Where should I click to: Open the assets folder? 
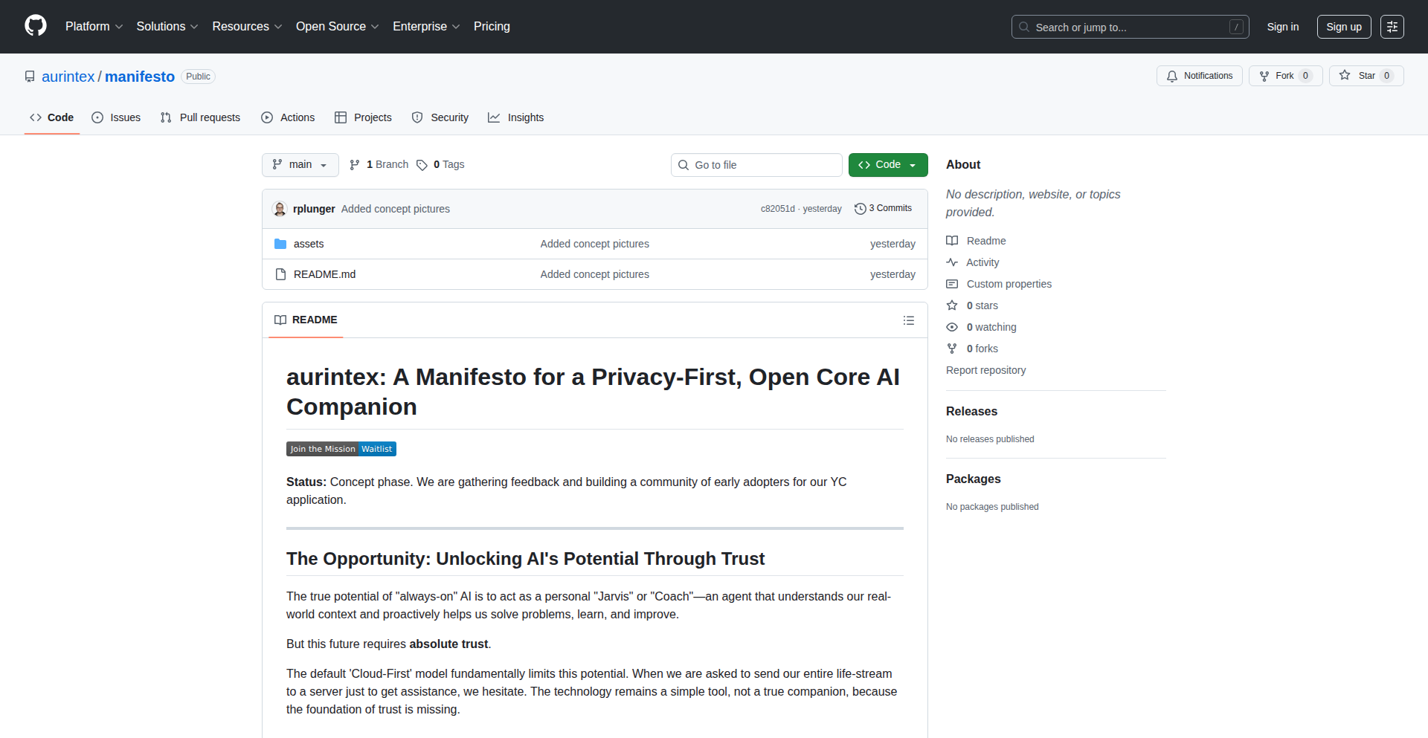tap(309, 244)
